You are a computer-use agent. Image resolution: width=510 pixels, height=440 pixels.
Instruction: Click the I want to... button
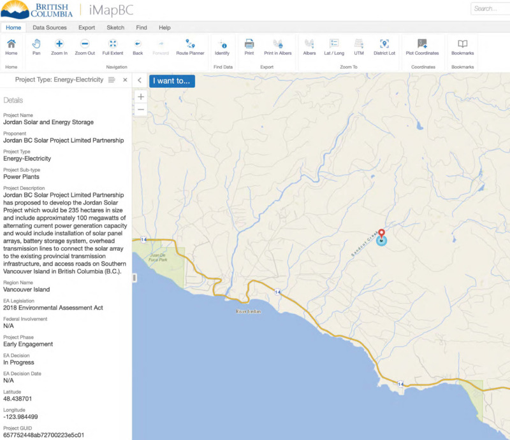point(172,81)
